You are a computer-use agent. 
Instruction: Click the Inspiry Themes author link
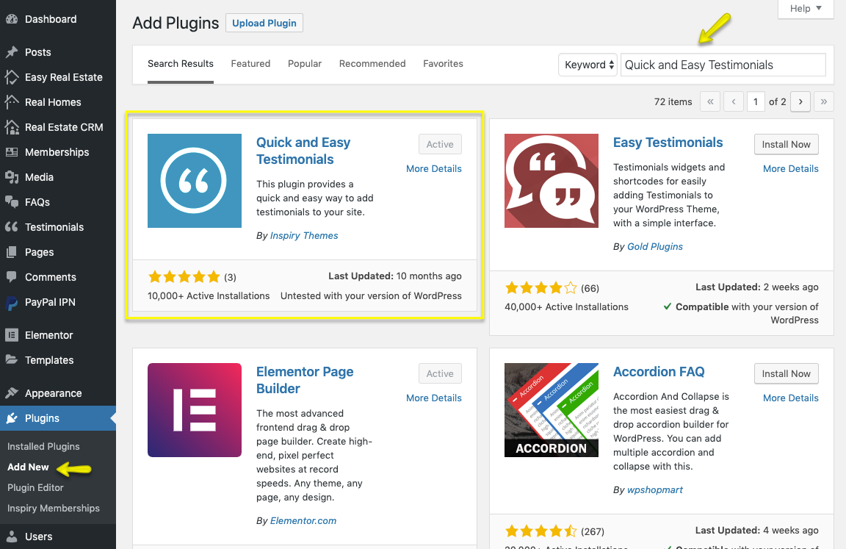pyautogui.click(x=304, y=236)
